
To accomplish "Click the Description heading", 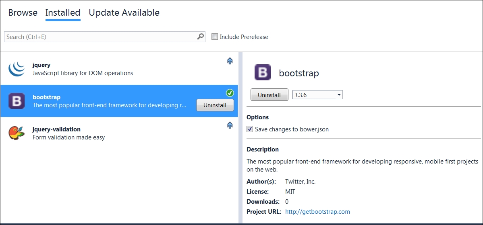I will pos(262,149).
